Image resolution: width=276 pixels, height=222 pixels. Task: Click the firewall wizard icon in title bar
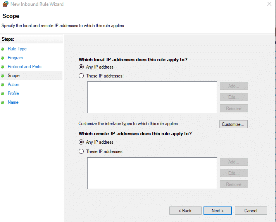[5, 4]
